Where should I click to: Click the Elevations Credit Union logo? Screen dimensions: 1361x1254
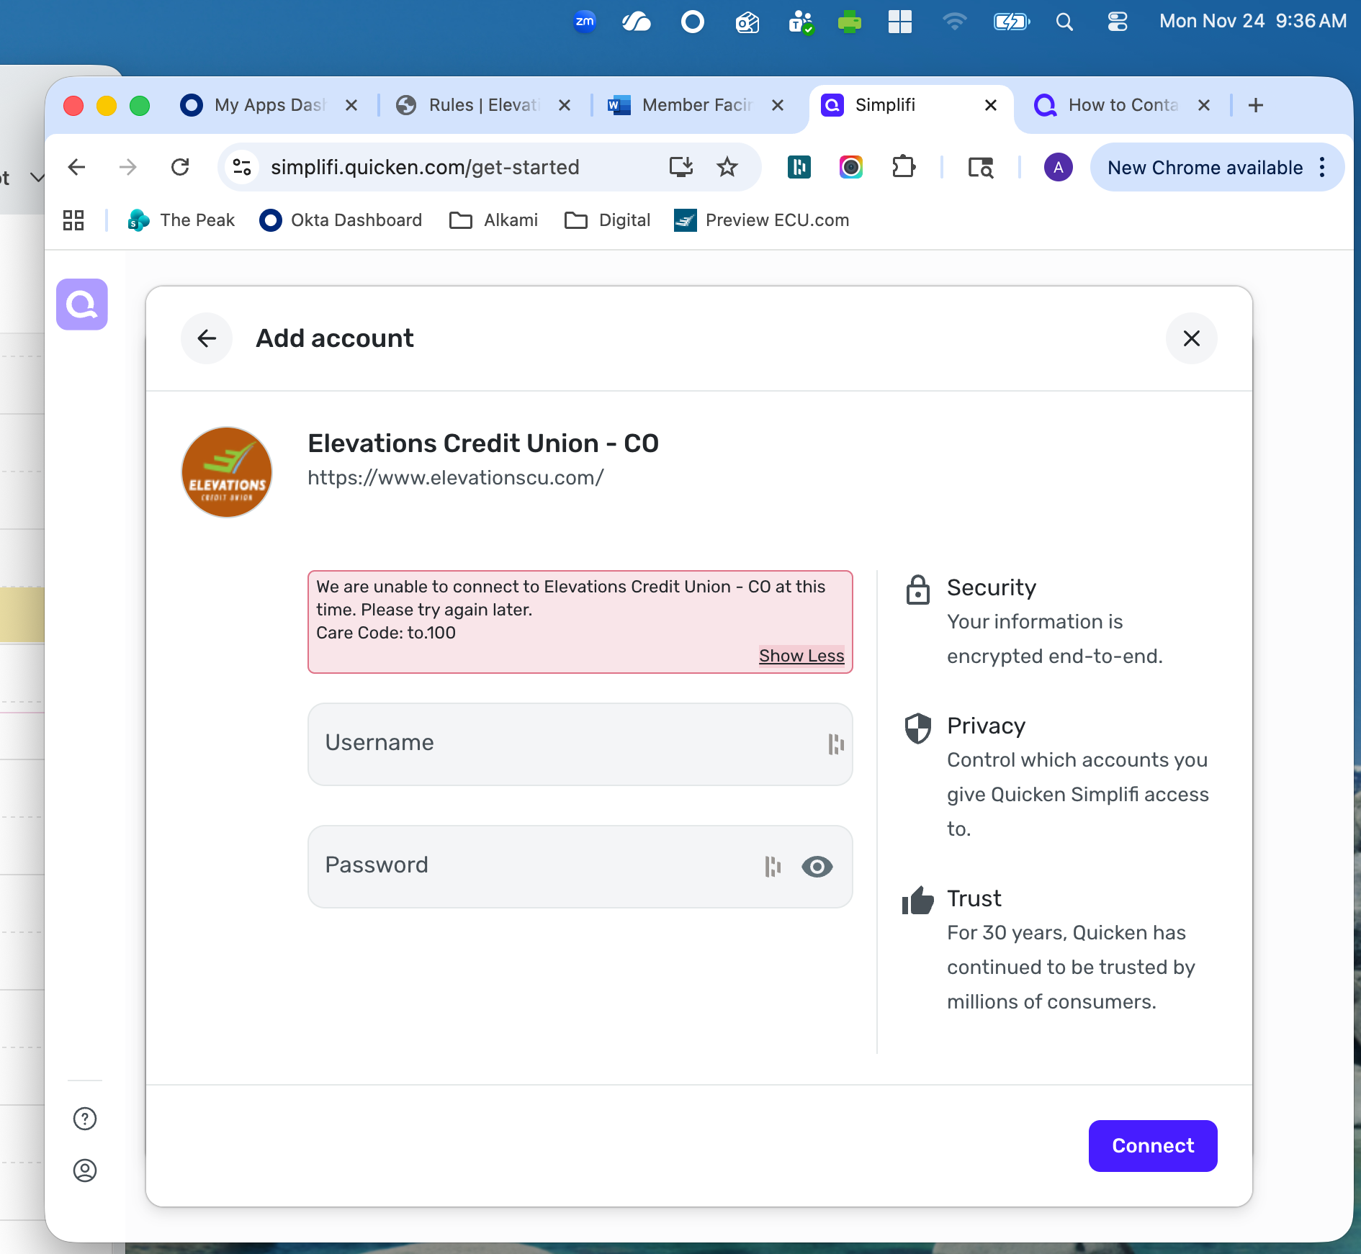(x=227, y=472)
